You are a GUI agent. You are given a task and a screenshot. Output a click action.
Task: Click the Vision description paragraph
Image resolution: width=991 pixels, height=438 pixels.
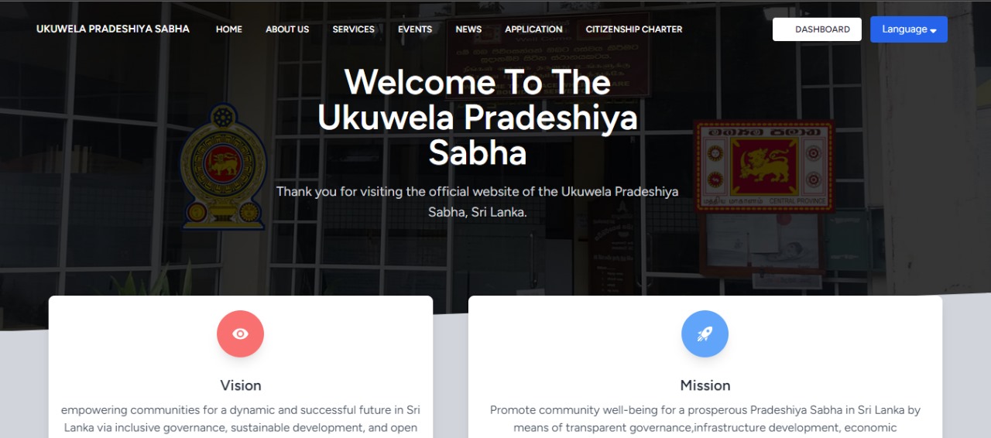[x=241, y=420]
